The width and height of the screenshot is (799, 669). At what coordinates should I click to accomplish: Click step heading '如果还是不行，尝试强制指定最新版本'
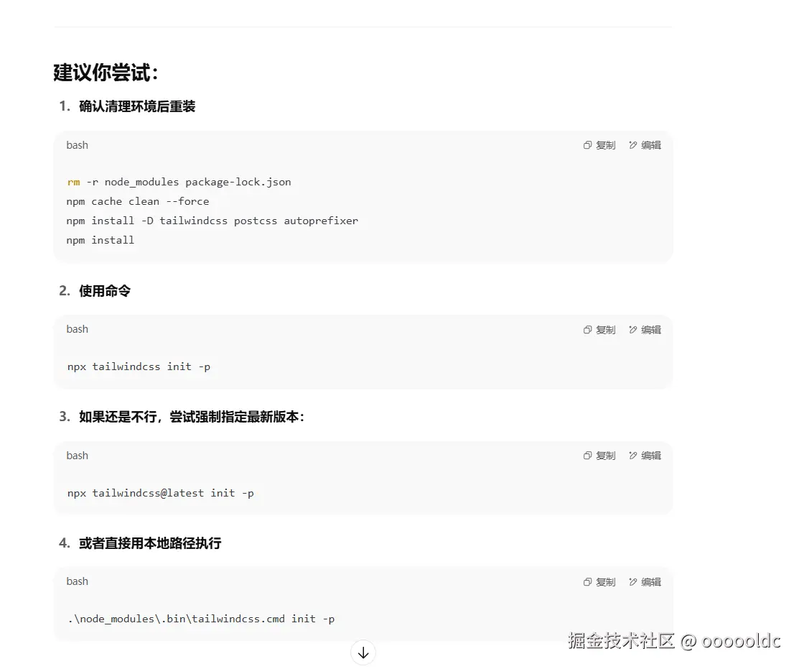(189, 417)
